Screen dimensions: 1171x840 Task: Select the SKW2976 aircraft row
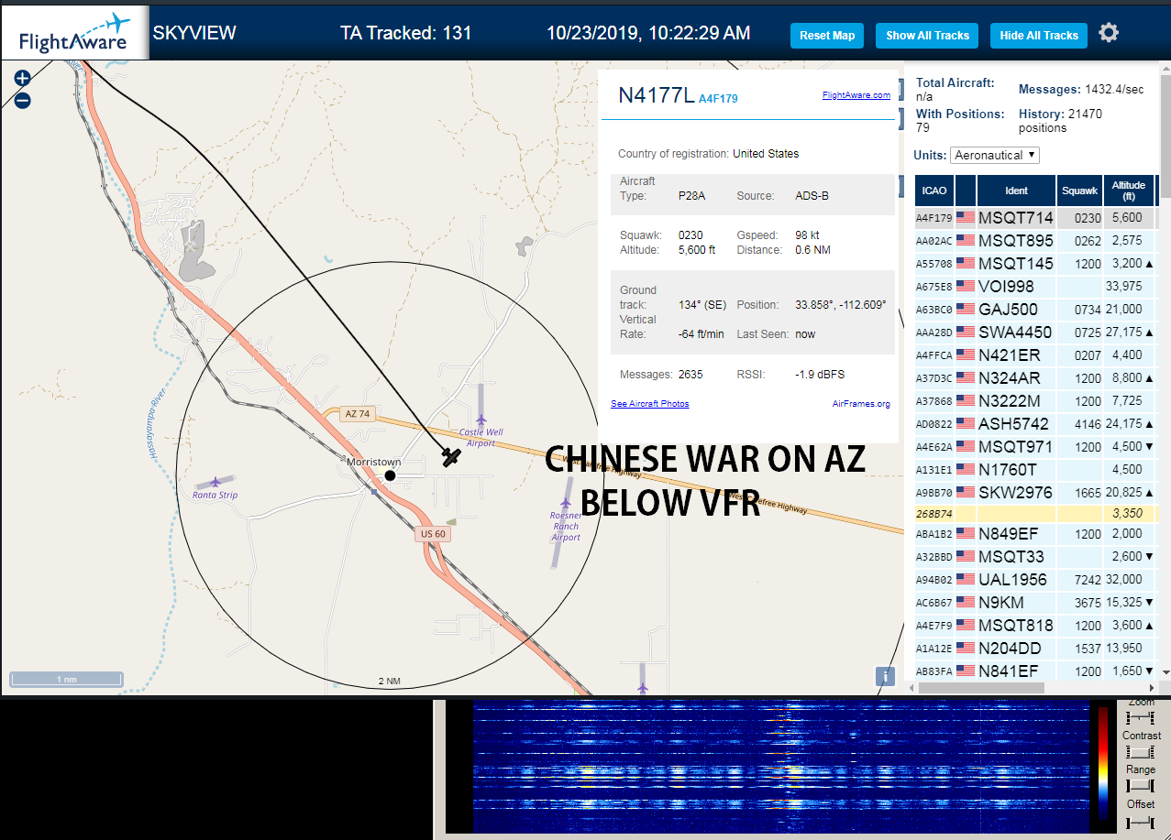[x=1035, y=493]
